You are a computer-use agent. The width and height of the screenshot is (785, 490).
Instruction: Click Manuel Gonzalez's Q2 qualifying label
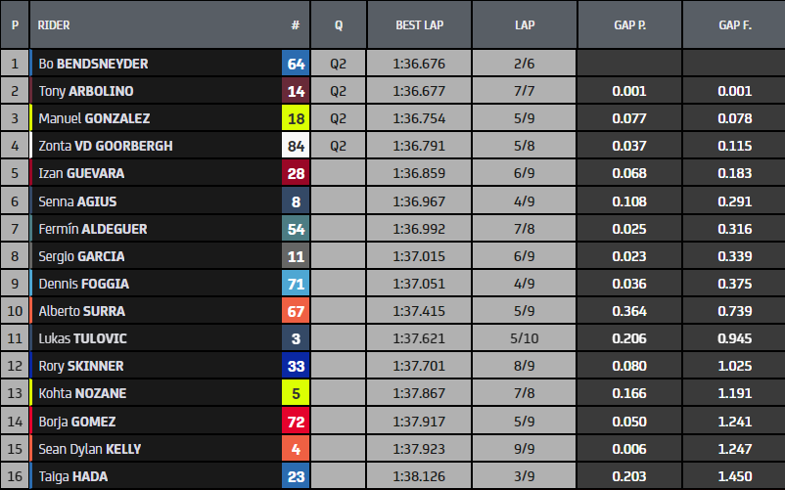pos(339,118)
